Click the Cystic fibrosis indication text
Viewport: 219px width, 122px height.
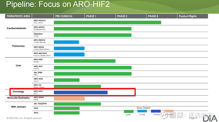40,42
